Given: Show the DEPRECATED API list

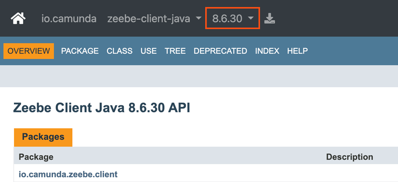Looking at the screenshot, I should [220, 51].
